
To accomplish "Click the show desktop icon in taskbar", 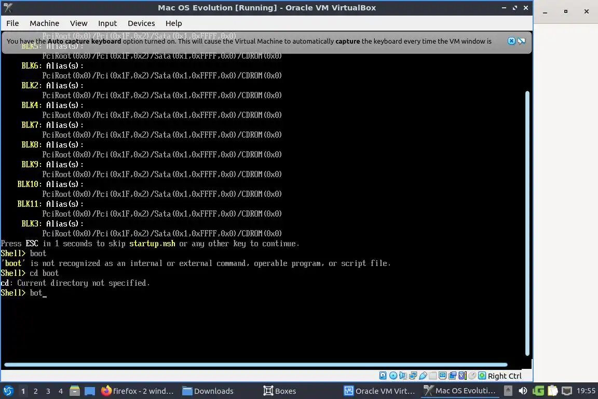I will (x=90, y=391).
